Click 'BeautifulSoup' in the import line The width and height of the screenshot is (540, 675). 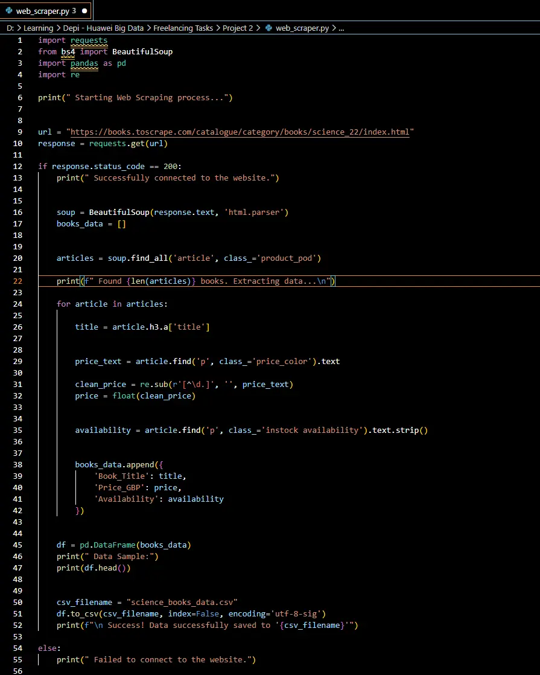142,52
